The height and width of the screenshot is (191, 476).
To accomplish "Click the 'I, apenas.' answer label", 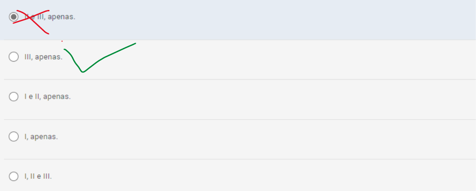I will pos(41,136).
